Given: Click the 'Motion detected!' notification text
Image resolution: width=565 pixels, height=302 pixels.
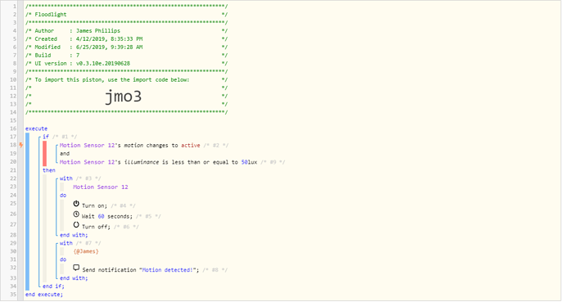Looking at the screenshot, I should click(x=167, y=270).
